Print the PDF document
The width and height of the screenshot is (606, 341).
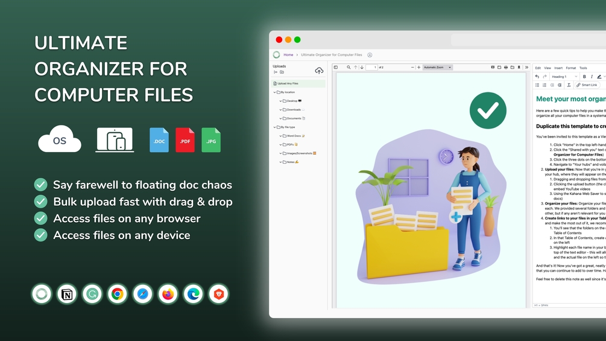coord(506,67)
